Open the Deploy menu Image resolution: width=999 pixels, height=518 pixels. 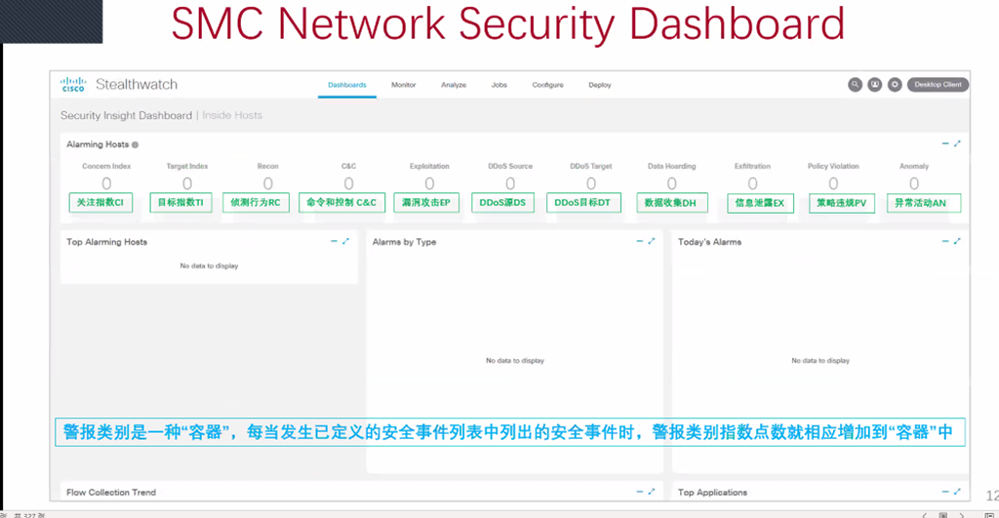coord(600,85)
